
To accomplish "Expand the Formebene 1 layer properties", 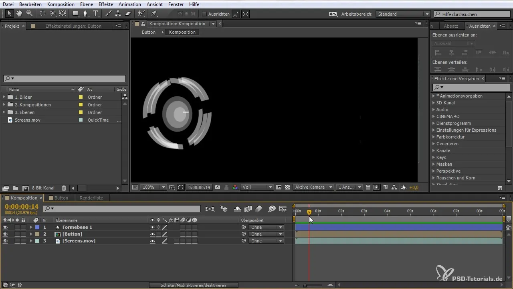I will point(31,227).
